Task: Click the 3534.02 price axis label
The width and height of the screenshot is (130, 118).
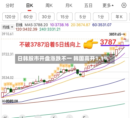Action: click(8, 78)
